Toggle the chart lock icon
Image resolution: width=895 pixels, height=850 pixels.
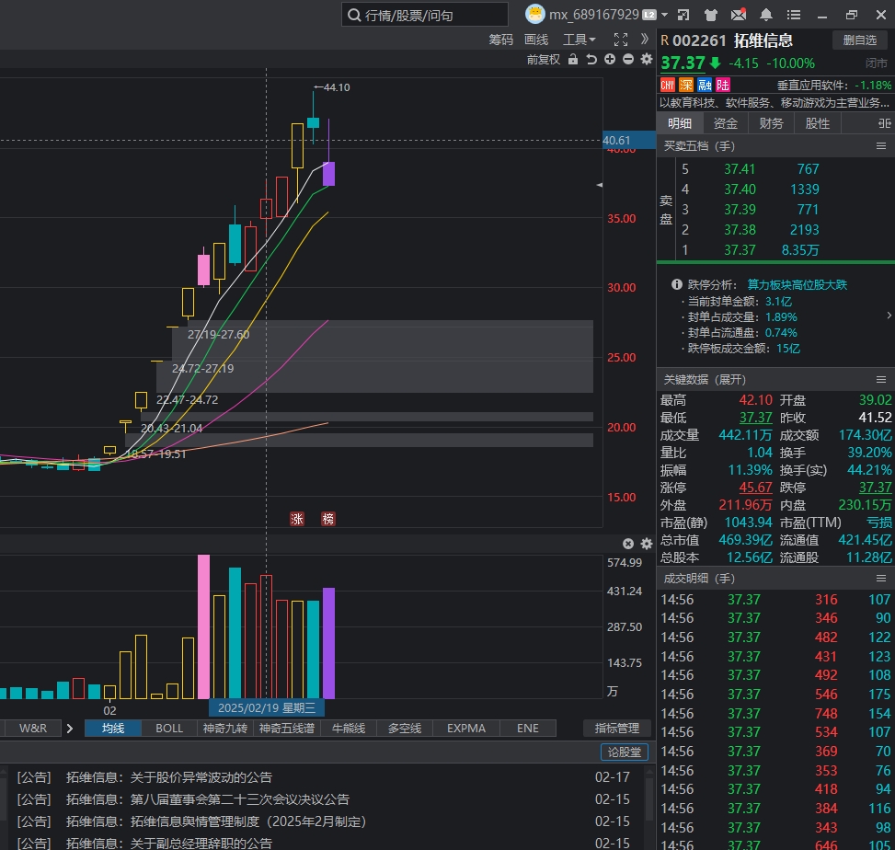(573, 60)
